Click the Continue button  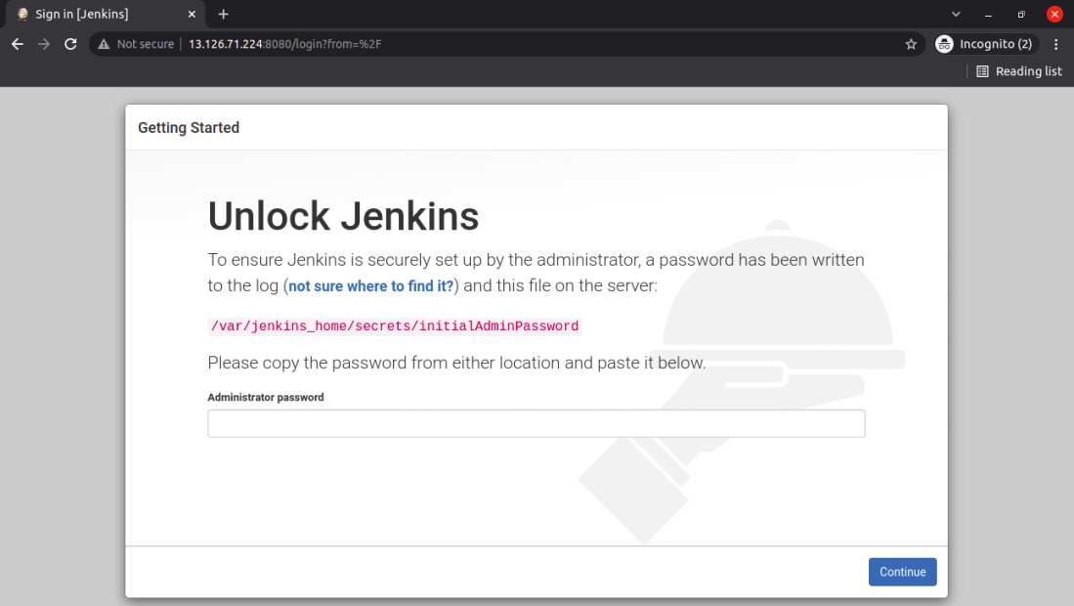[x=902, y=572]
